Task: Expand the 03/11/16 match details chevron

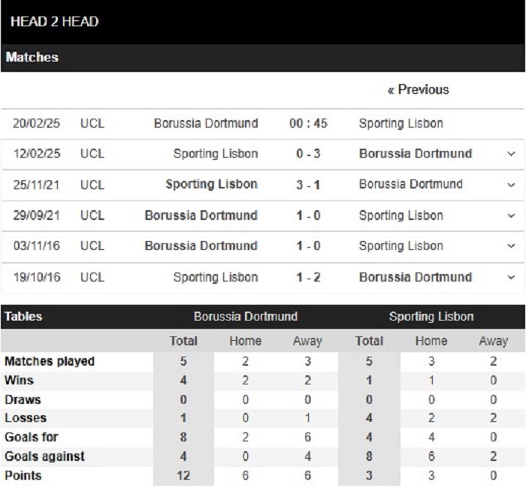Action: pyautogui.click(x=511, y=246)
